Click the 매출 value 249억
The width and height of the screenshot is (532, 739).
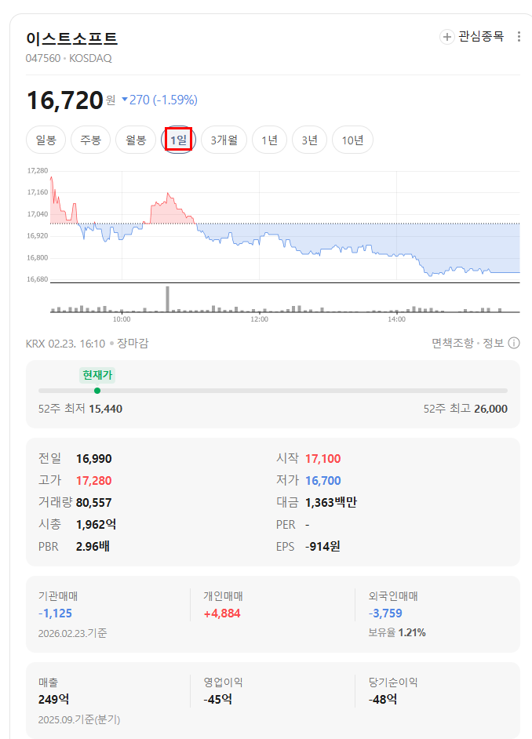point(53,700)
